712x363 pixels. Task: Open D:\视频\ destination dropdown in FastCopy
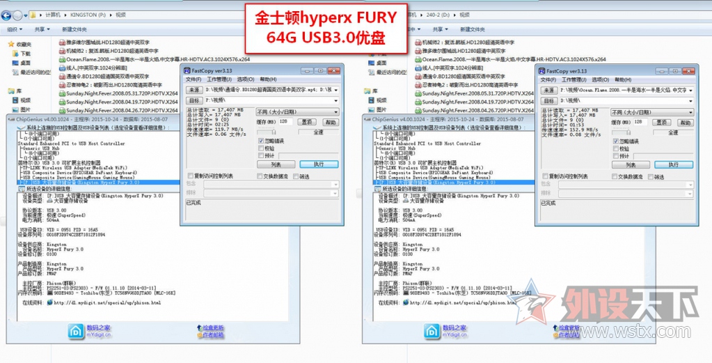[691, 101]
